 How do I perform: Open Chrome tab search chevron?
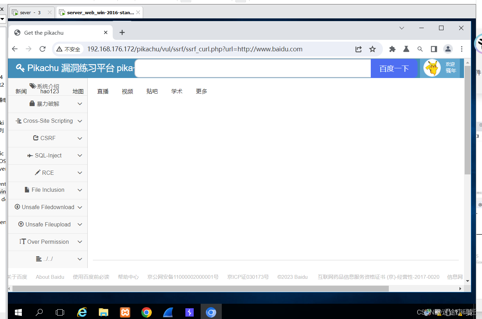(x=402, y=28)
